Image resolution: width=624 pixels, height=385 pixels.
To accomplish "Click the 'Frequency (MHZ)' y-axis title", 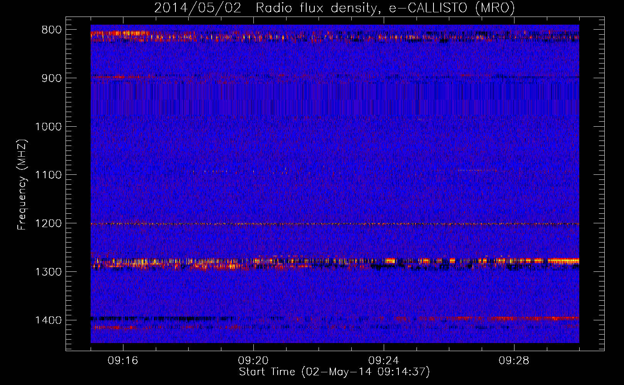I will click(x=22, y=184).
